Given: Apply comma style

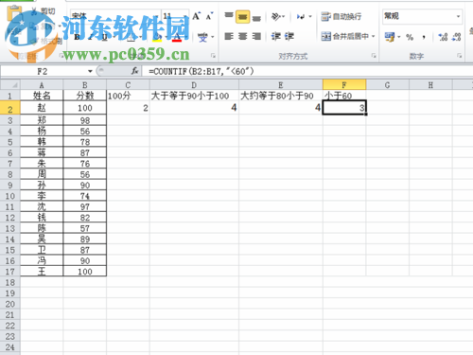Looking at the screenshot, I should pyautogui.click(x=424, y=37).
